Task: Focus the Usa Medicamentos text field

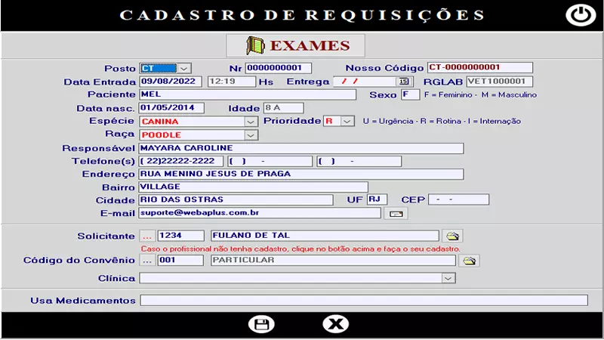Action: click(363, 301)
